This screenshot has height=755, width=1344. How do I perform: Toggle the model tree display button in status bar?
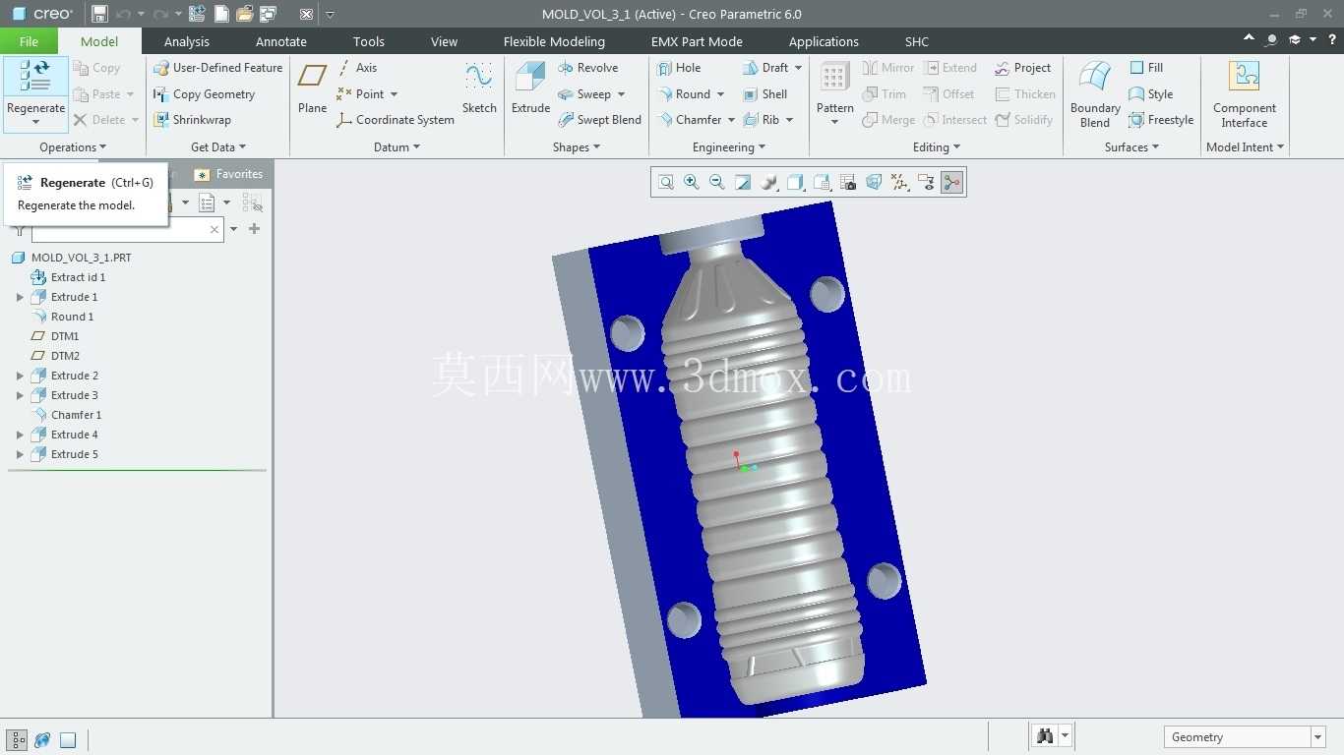(x=17, y=739)
